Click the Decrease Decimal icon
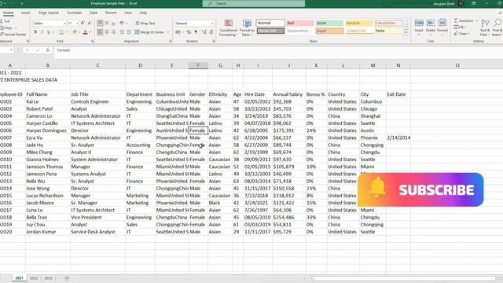This screenshot has height=283, width=503. (x=211, y=32)
